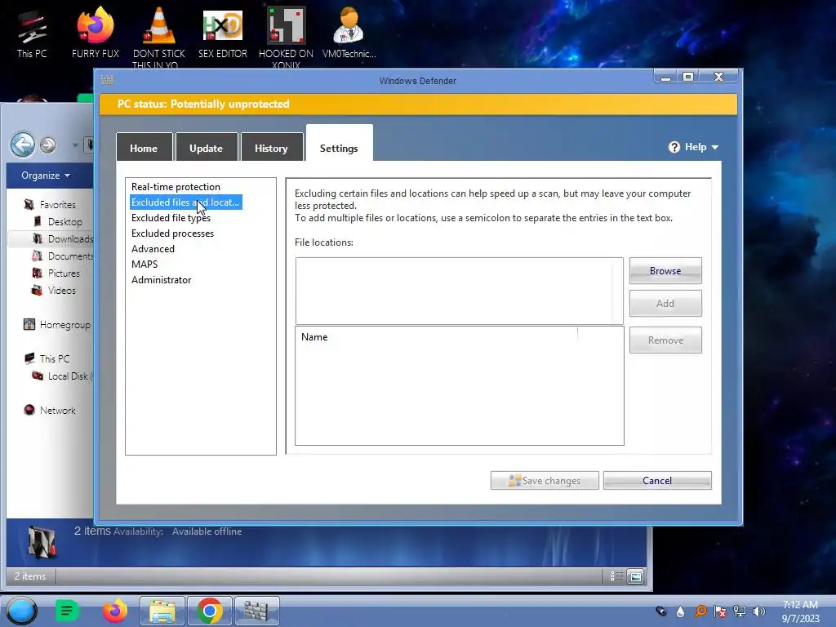
Task: Switch Explorer to large icons view
Action: [635, 576]
